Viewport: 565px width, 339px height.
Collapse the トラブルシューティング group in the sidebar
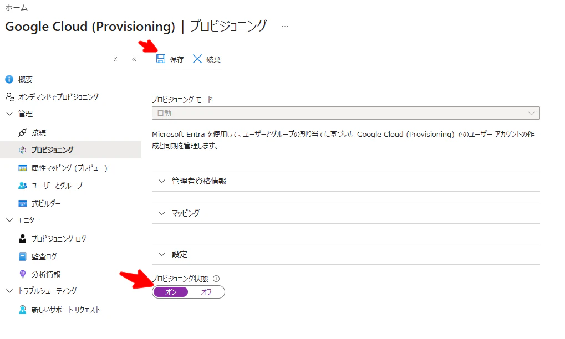(x=10, y=291)
